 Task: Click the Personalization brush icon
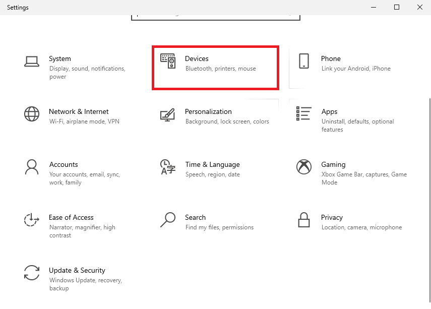(168, 115)
